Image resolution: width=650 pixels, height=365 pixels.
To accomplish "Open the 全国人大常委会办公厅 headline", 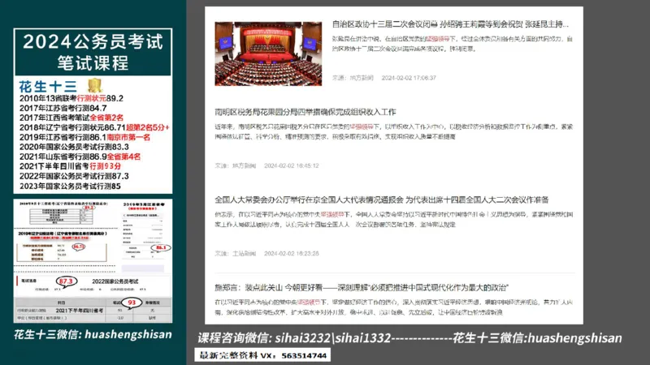I will (x=381, y=200).
